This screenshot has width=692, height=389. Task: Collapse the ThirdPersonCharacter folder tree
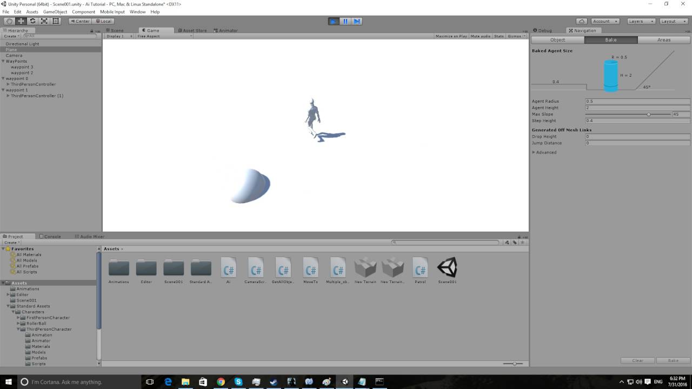coord(17,329)
